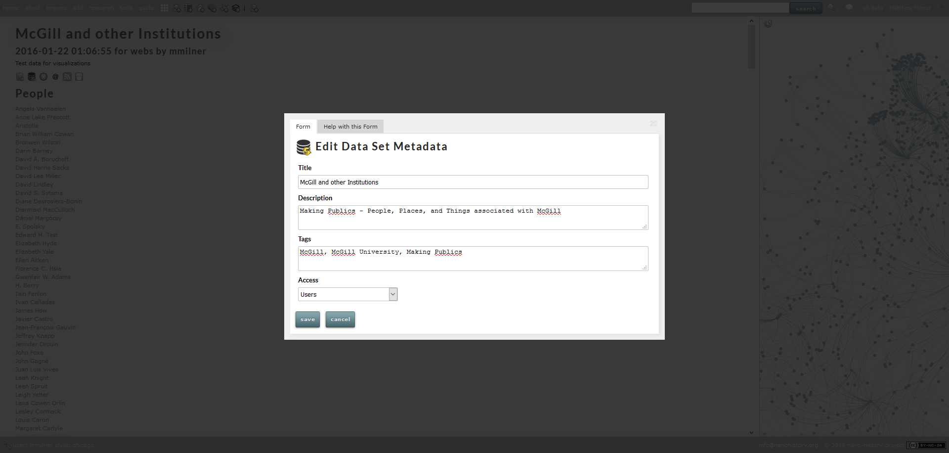
Task: Click the export document icon under description
Action: (20, 77)
